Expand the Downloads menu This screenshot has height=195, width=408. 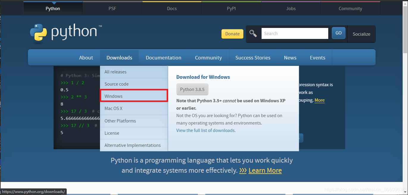coord(119,57)
